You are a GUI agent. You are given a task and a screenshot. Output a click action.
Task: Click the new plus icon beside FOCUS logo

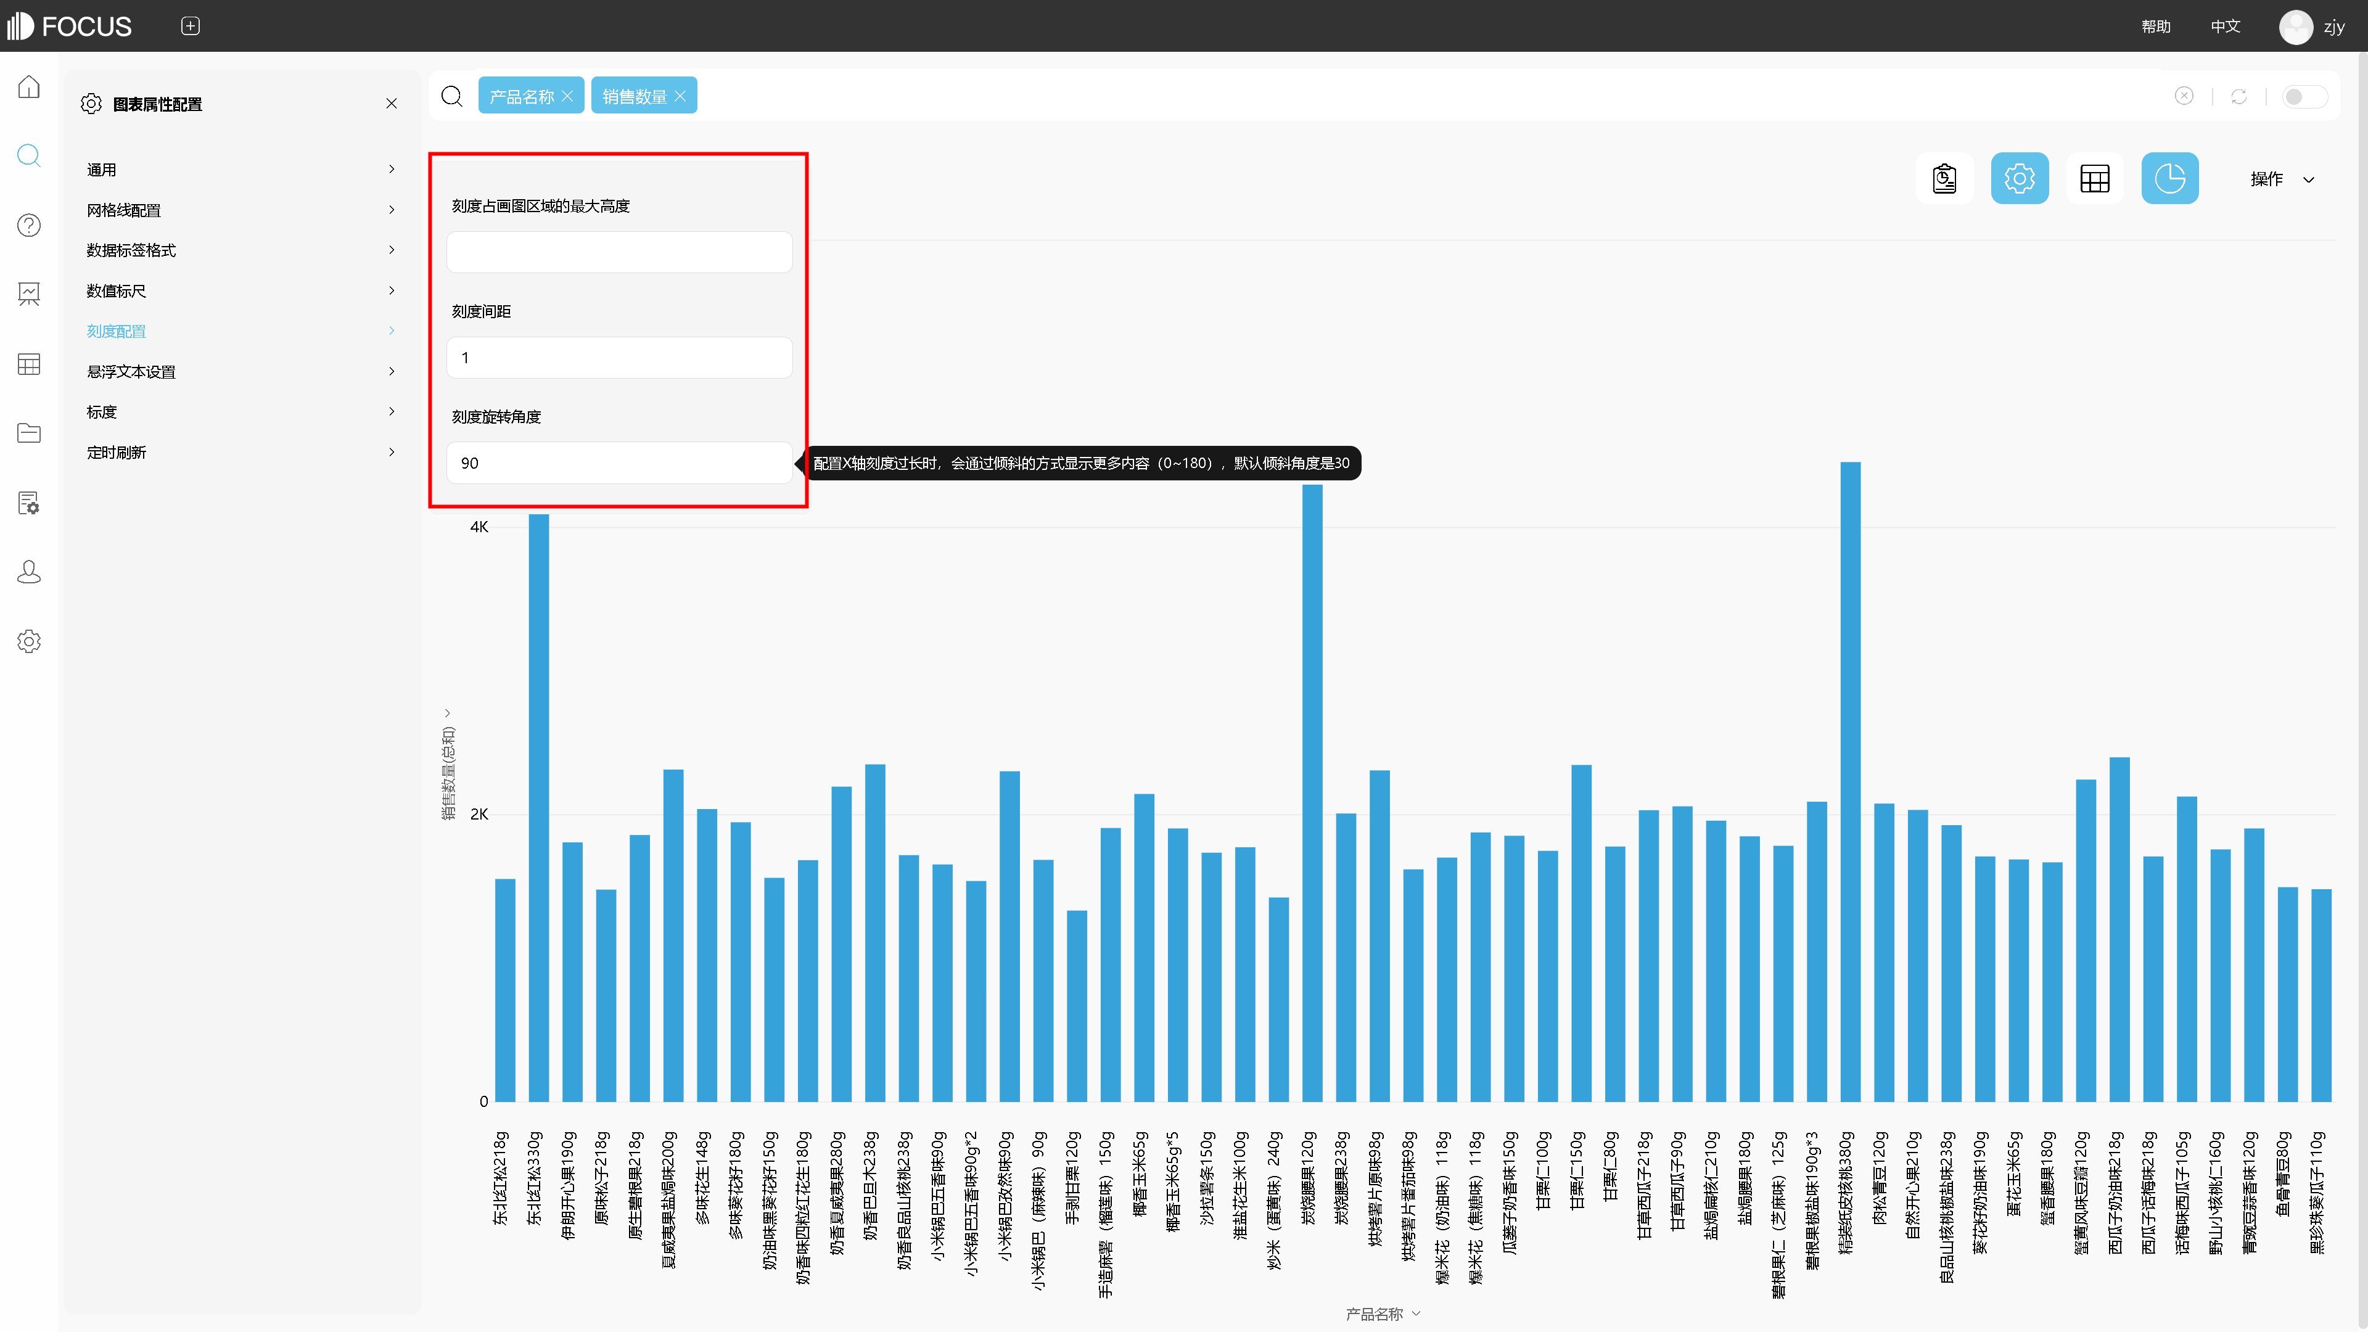[191, 26]
